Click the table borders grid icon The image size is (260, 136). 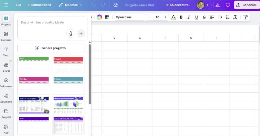[x=107, y=17]
